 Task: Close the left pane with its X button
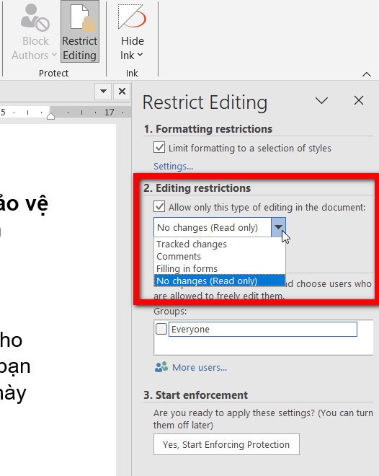pos(122,91)
